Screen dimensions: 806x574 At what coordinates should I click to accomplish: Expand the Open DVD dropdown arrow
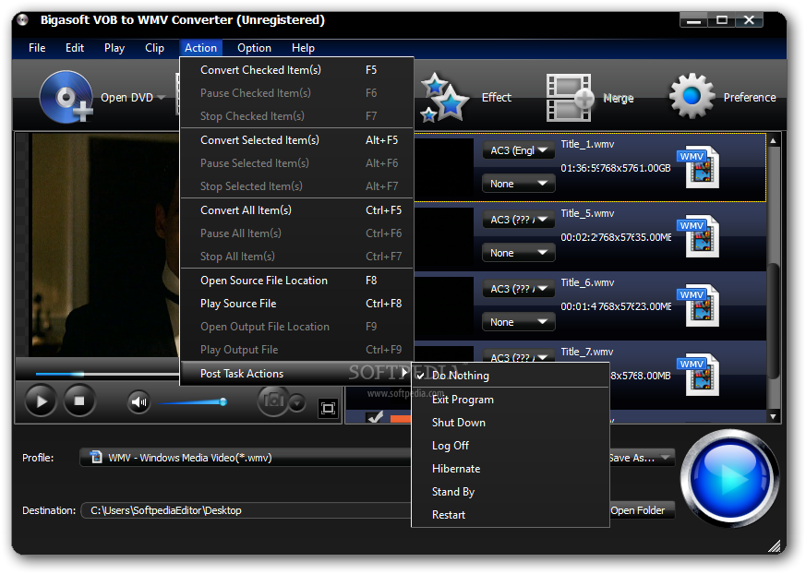tap(162, 97)
